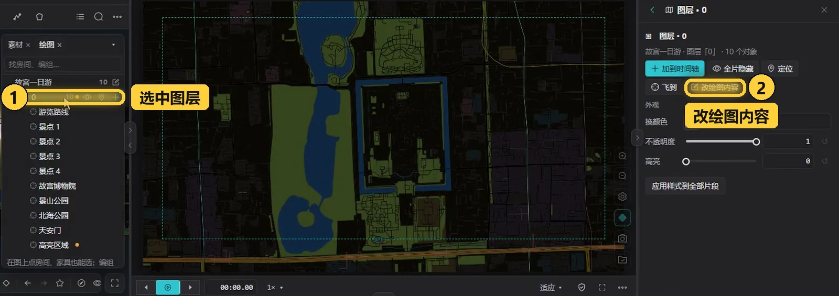Collapse the right properties panel chevron
The height and width of the screenshot is (296, 839).
pos(637,138)
